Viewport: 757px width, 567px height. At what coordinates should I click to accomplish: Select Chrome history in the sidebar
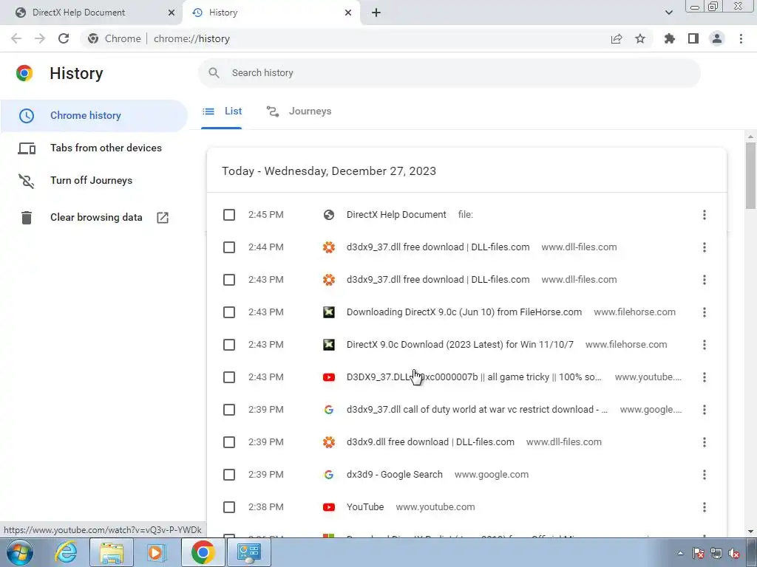(x=94, y=116)
